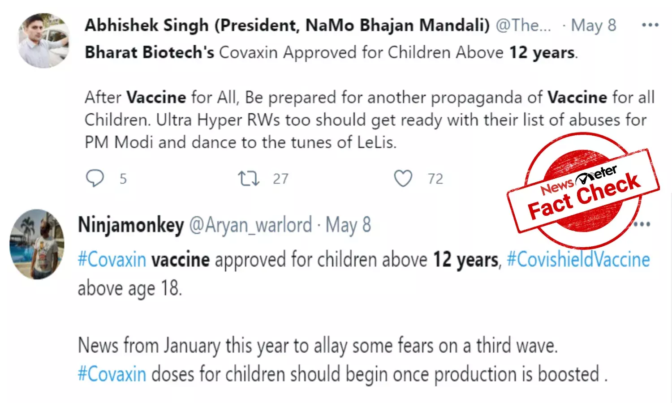Viewport: 672px width, 403px height.
Task: Select the Ninjamonkey username
Action: pyautogui.click(x=130, y=225)
